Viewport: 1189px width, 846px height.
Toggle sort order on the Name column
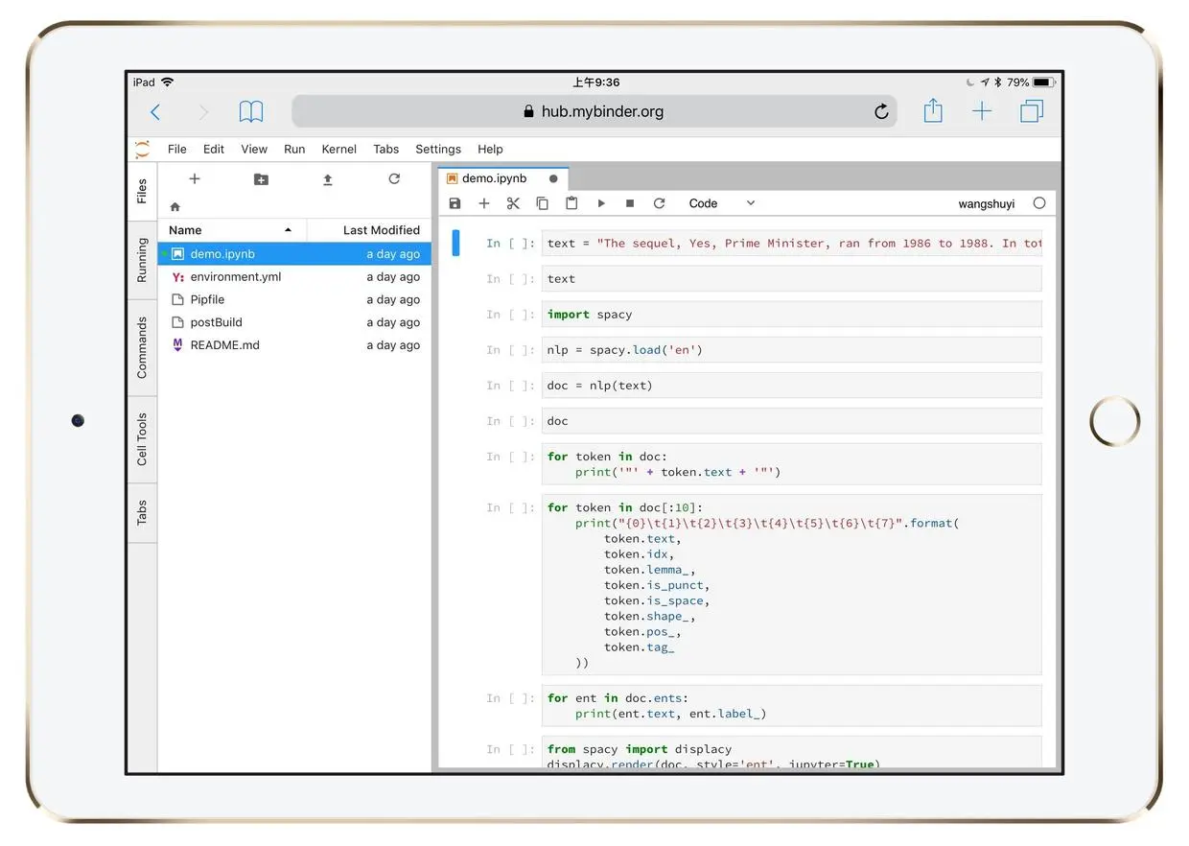(231, 230)
